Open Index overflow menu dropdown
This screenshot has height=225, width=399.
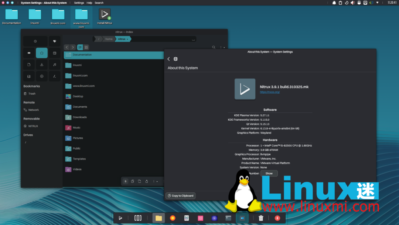(222, 47)
